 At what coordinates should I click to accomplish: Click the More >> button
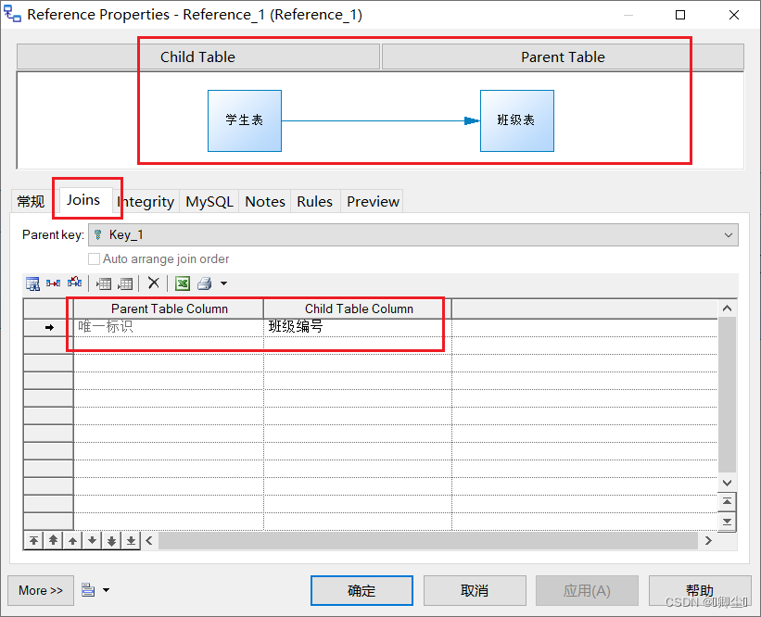(x=40, y=590)
